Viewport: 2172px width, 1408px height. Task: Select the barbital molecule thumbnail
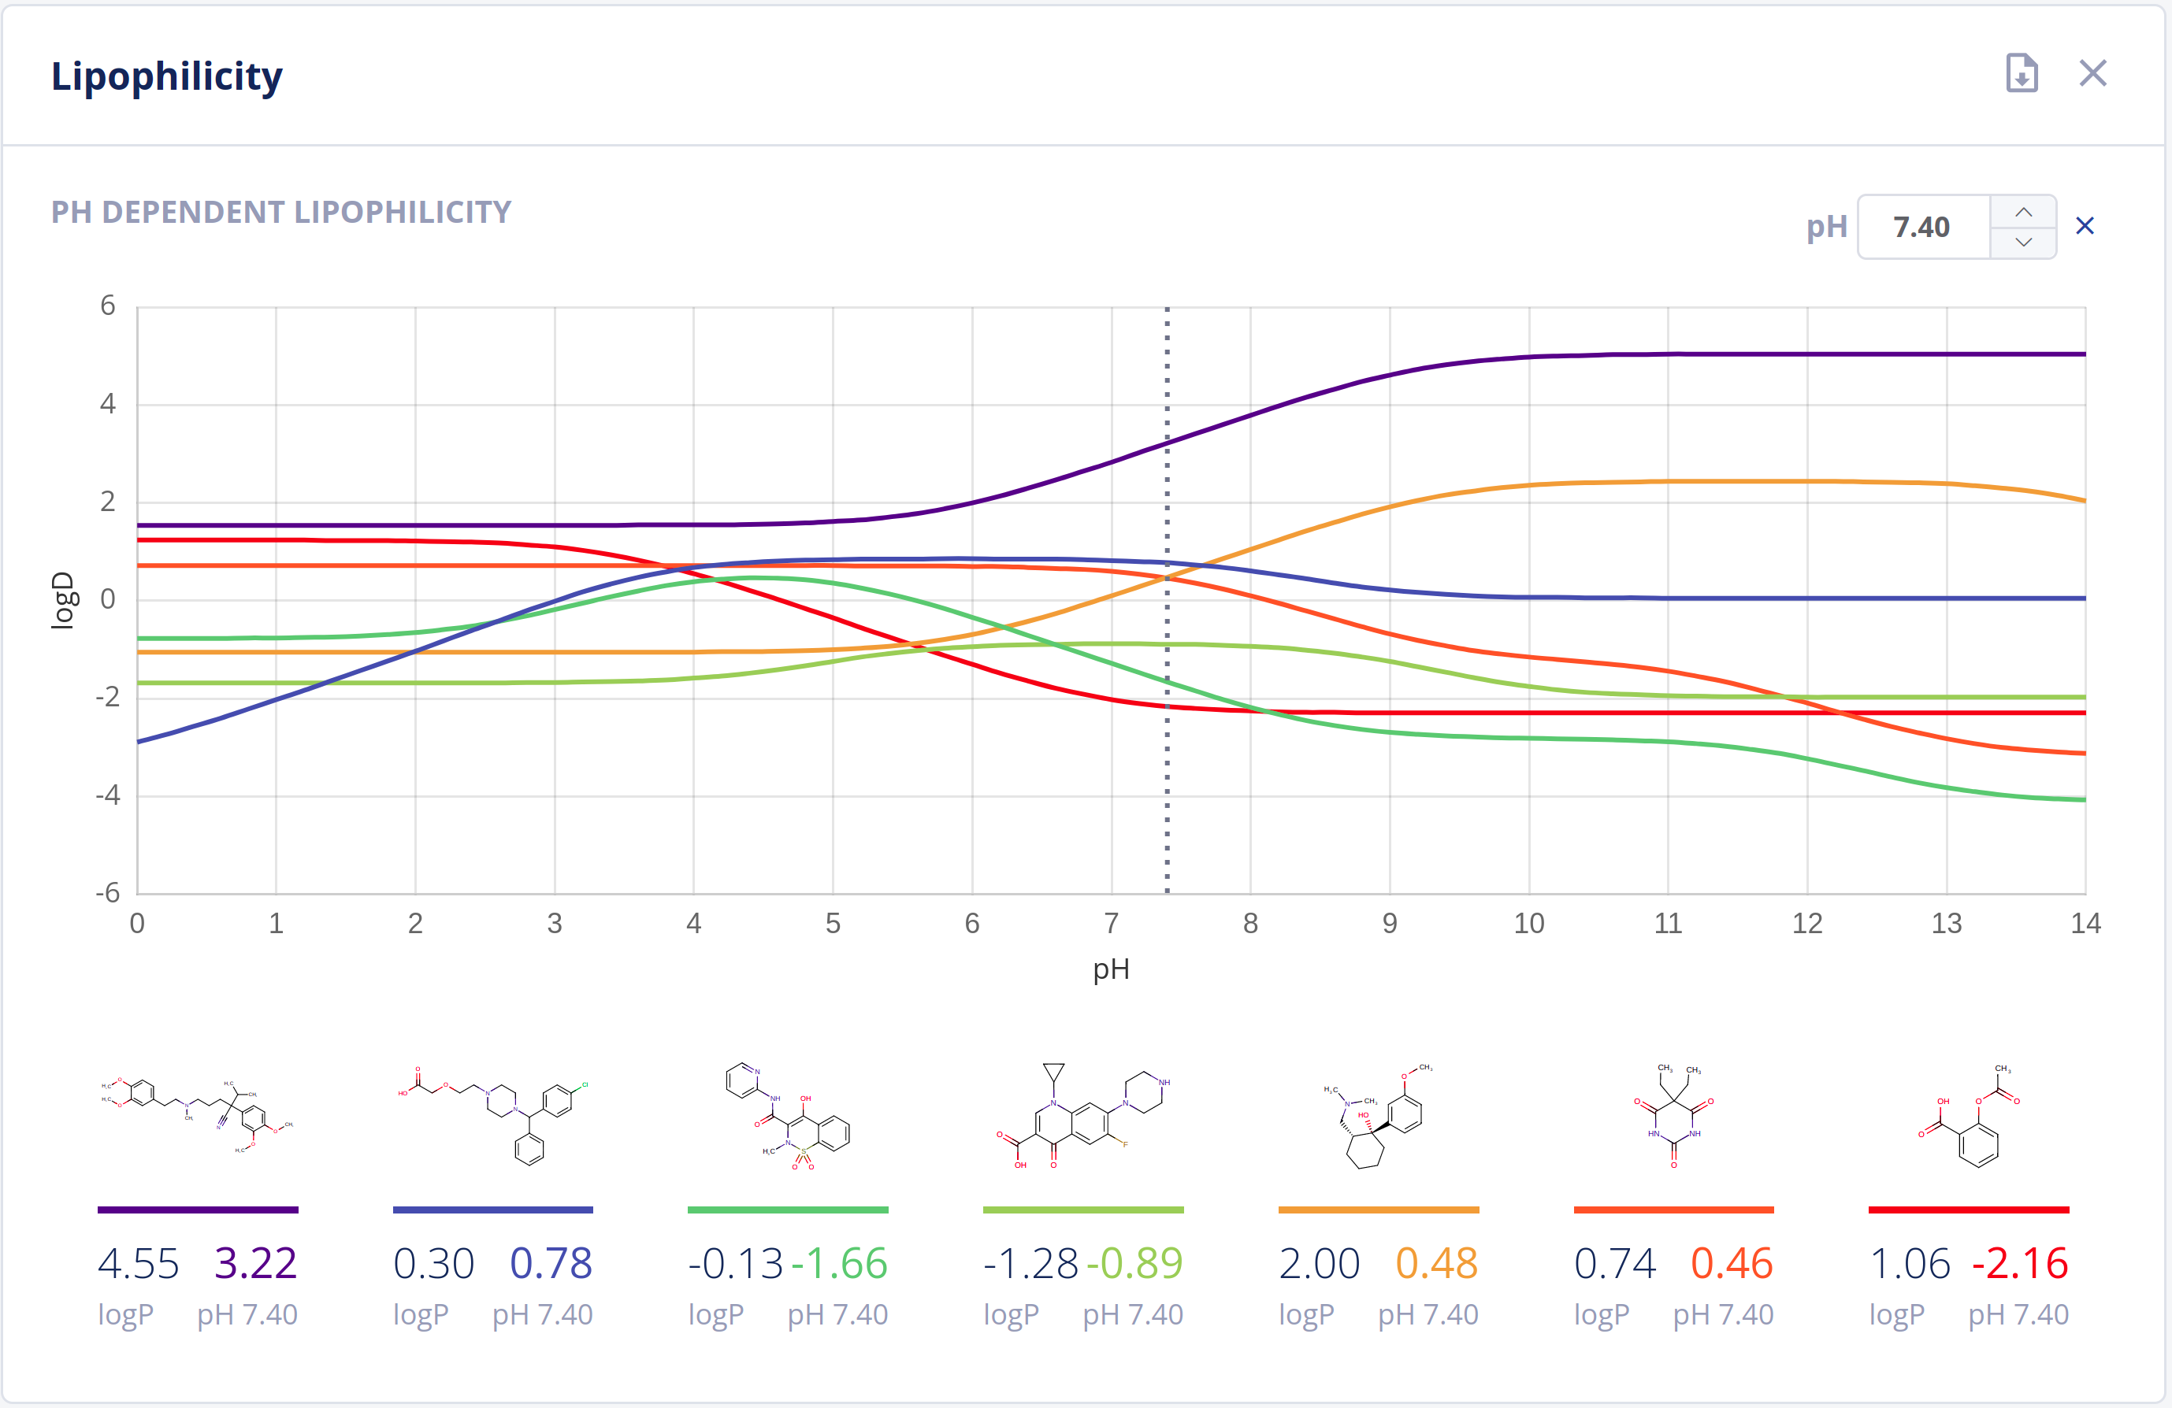[1673, 1114]
